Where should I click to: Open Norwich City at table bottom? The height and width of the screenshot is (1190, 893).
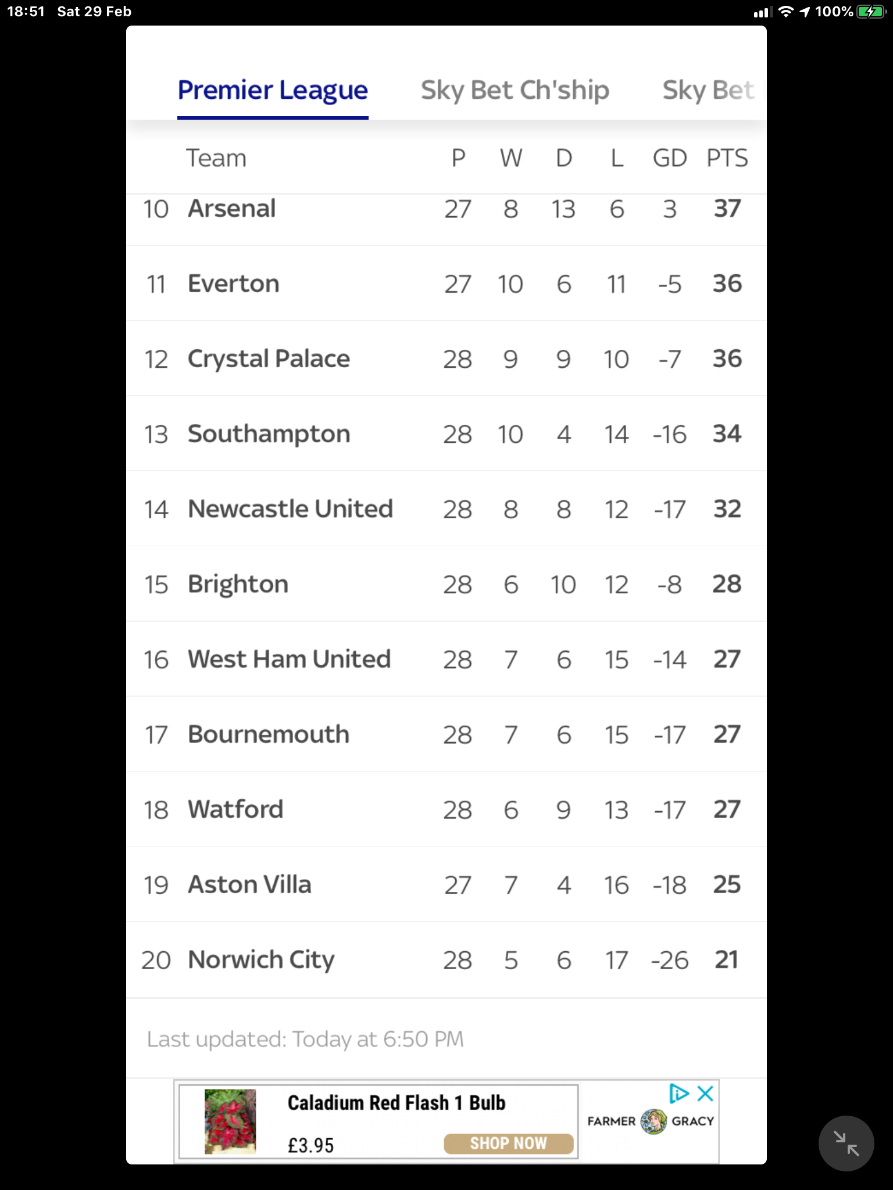(x=446, y=960)
